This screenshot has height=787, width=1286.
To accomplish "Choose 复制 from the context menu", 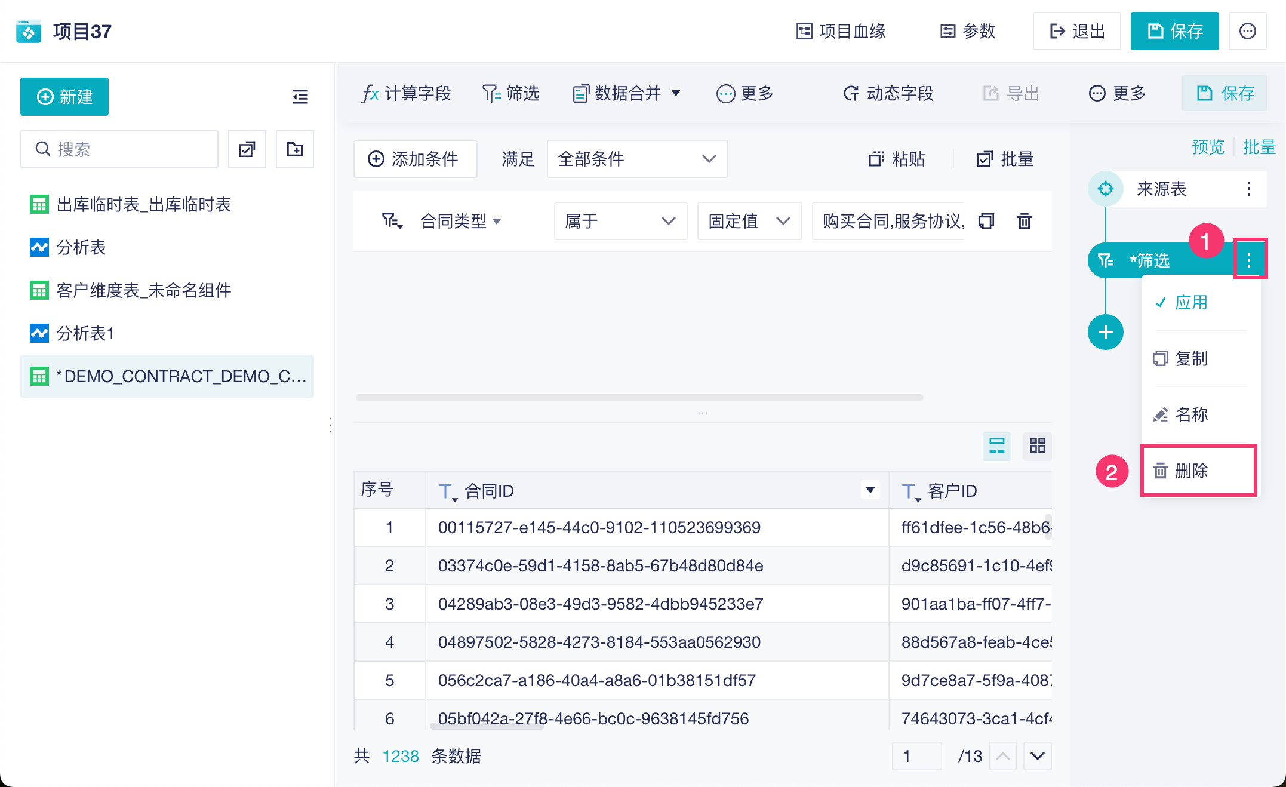I will 1191,359.
